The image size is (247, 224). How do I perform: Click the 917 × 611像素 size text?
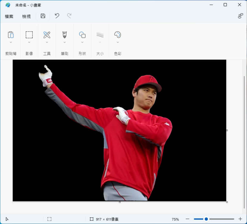coord(107,219)
